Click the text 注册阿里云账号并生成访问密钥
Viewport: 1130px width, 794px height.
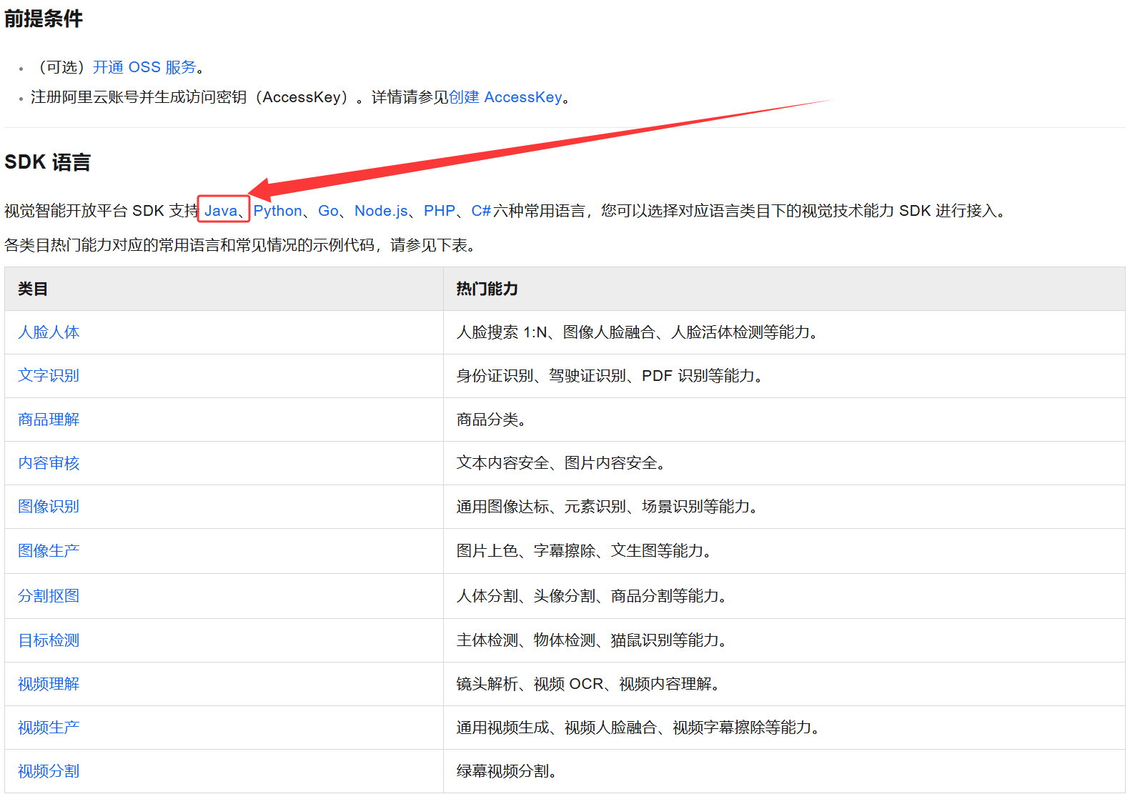tap(139, 97)
